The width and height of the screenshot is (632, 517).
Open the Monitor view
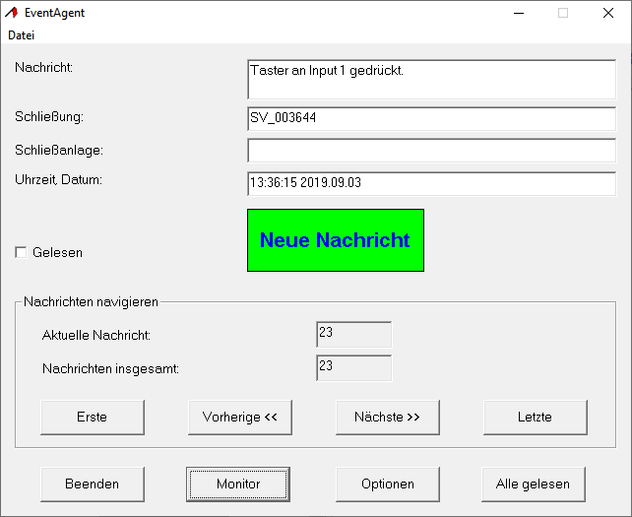[x=238, y=484]
